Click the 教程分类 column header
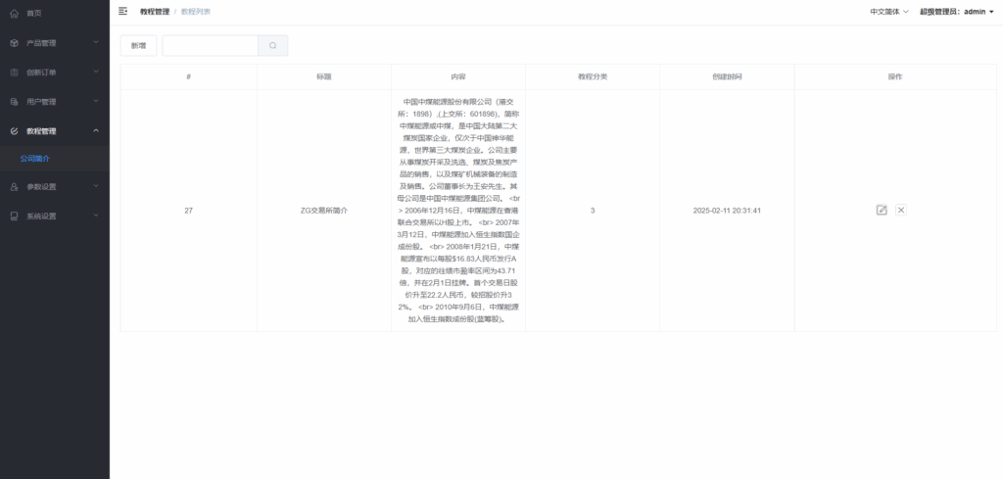The width and height of the screenshot is (1003, 479). [593, 76]
